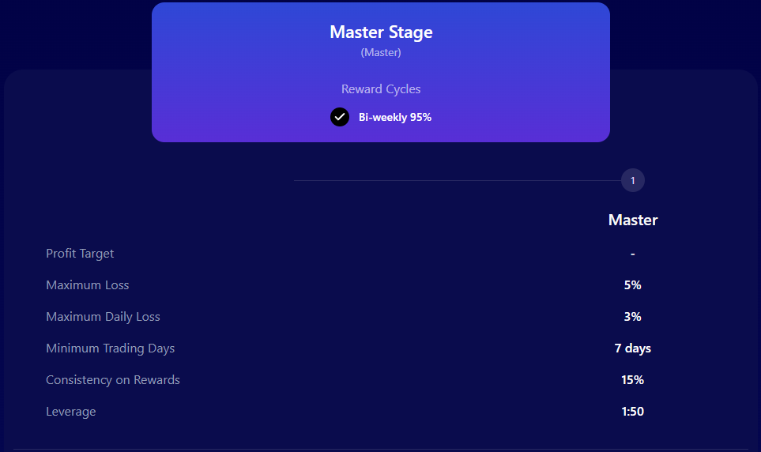Screen dimensions: 761x452
Task: Click the Master Stage heading
Action: pyautogui.click(x=381, y=32)
